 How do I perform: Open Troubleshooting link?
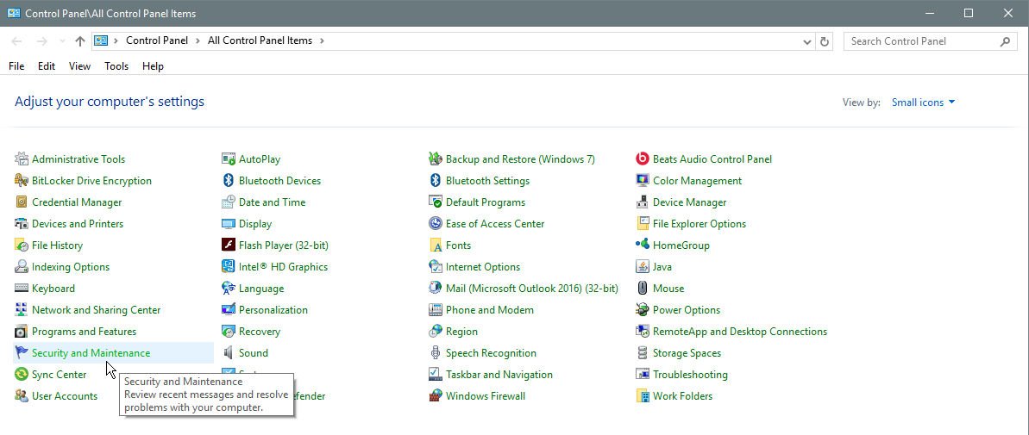[690, 375]
